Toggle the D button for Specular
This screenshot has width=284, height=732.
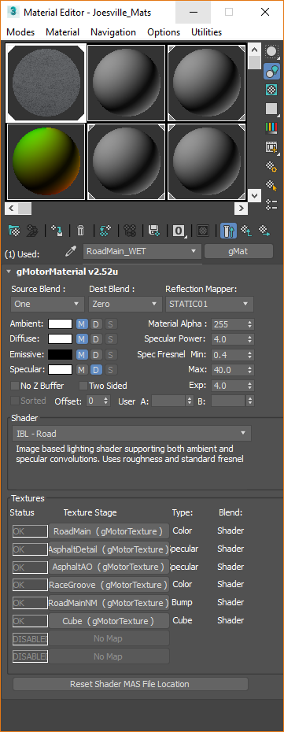[x=96, y=370]
